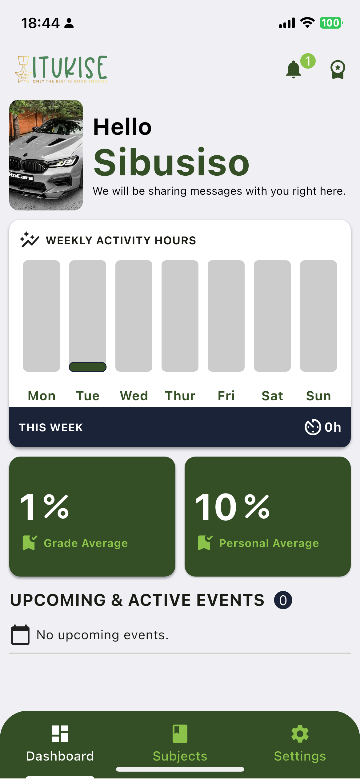Select the Monday activity bar
The image size is (360, 779).
(x=42, y=316)
